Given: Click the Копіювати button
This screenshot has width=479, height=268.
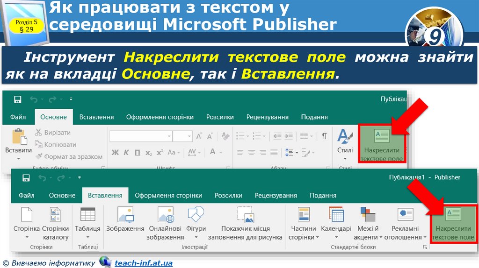Looking at the screenshot, I should click(55, 145).
